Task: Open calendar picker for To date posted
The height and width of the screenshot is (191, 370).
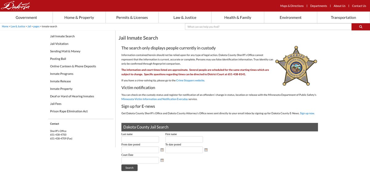Action: [x=206, y=150]
